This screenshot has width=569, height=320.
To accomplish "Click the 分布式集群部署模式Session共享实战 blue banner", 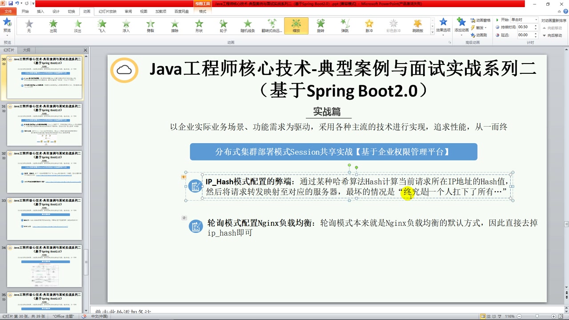I will pyautogui.click(x=333, y=152).
